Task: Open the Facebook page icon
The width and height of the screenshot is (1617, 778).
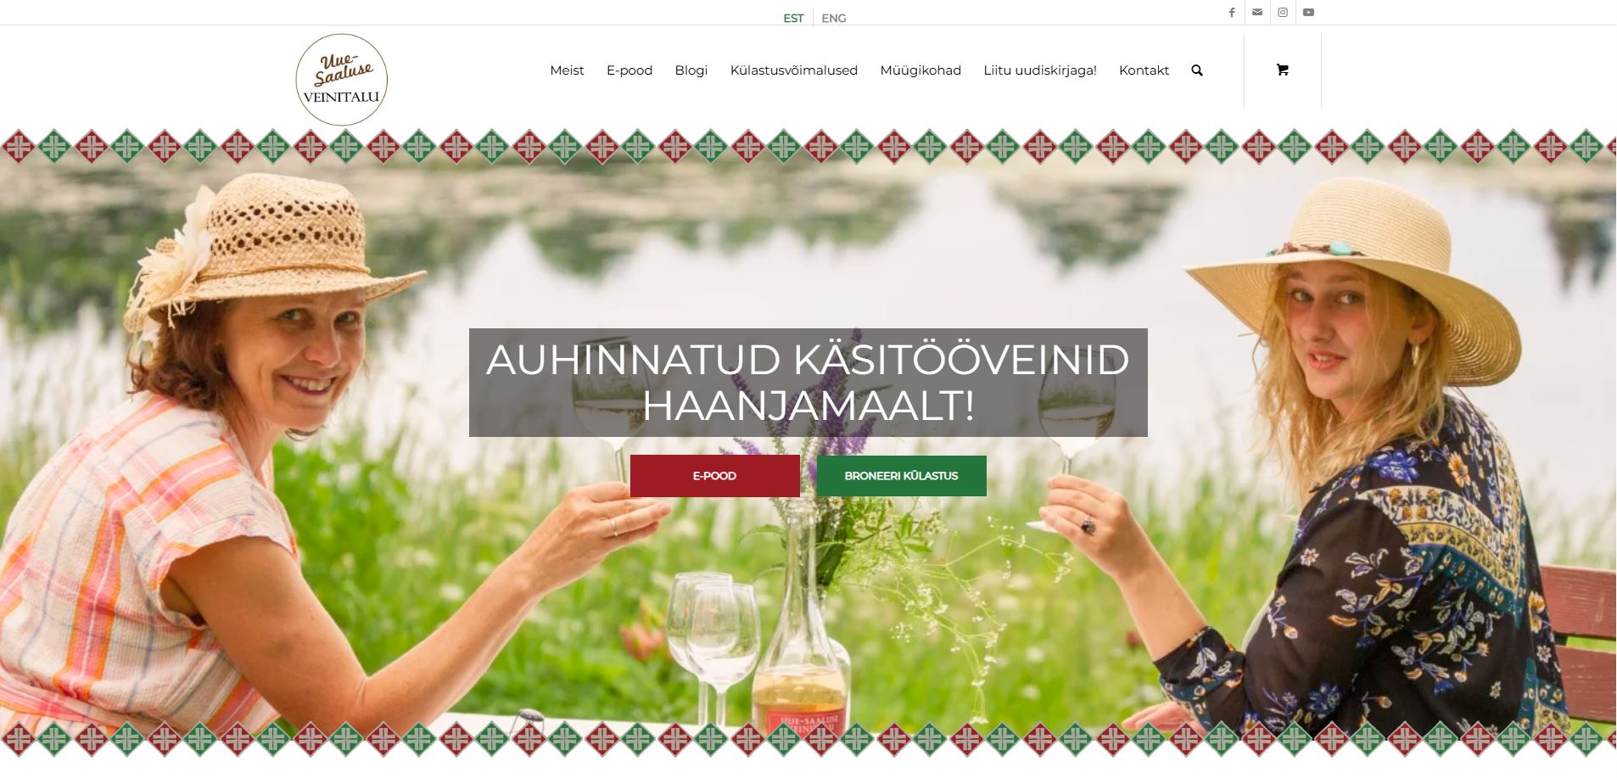Action: [1231, 13]
